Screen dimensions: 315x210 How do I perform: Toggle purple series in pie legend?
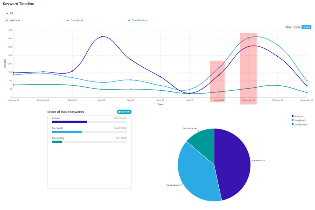click(297, 116)
